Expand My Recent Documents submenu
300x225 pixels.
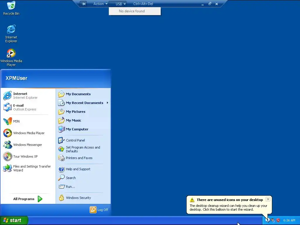tap(83, 103)
